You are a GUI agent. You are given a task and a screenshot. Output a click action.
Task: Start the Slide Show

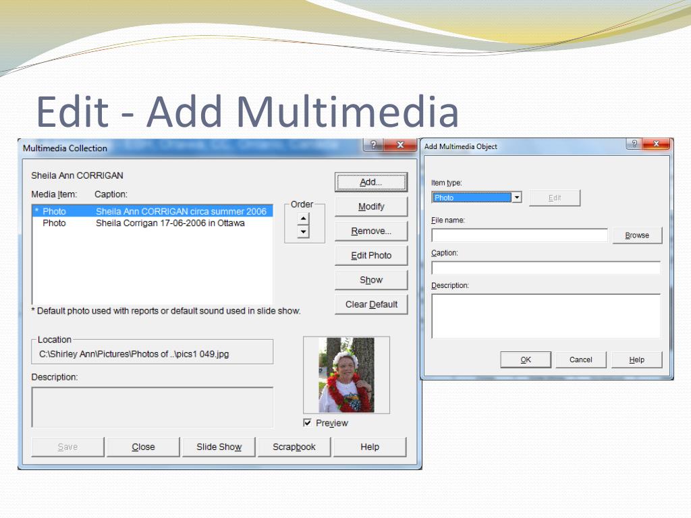point(219,447)
